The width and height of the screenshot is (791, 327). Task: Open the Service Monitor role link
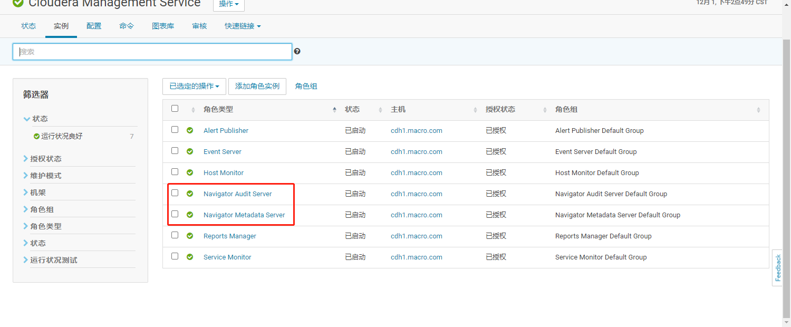click(x=227, y=257)
